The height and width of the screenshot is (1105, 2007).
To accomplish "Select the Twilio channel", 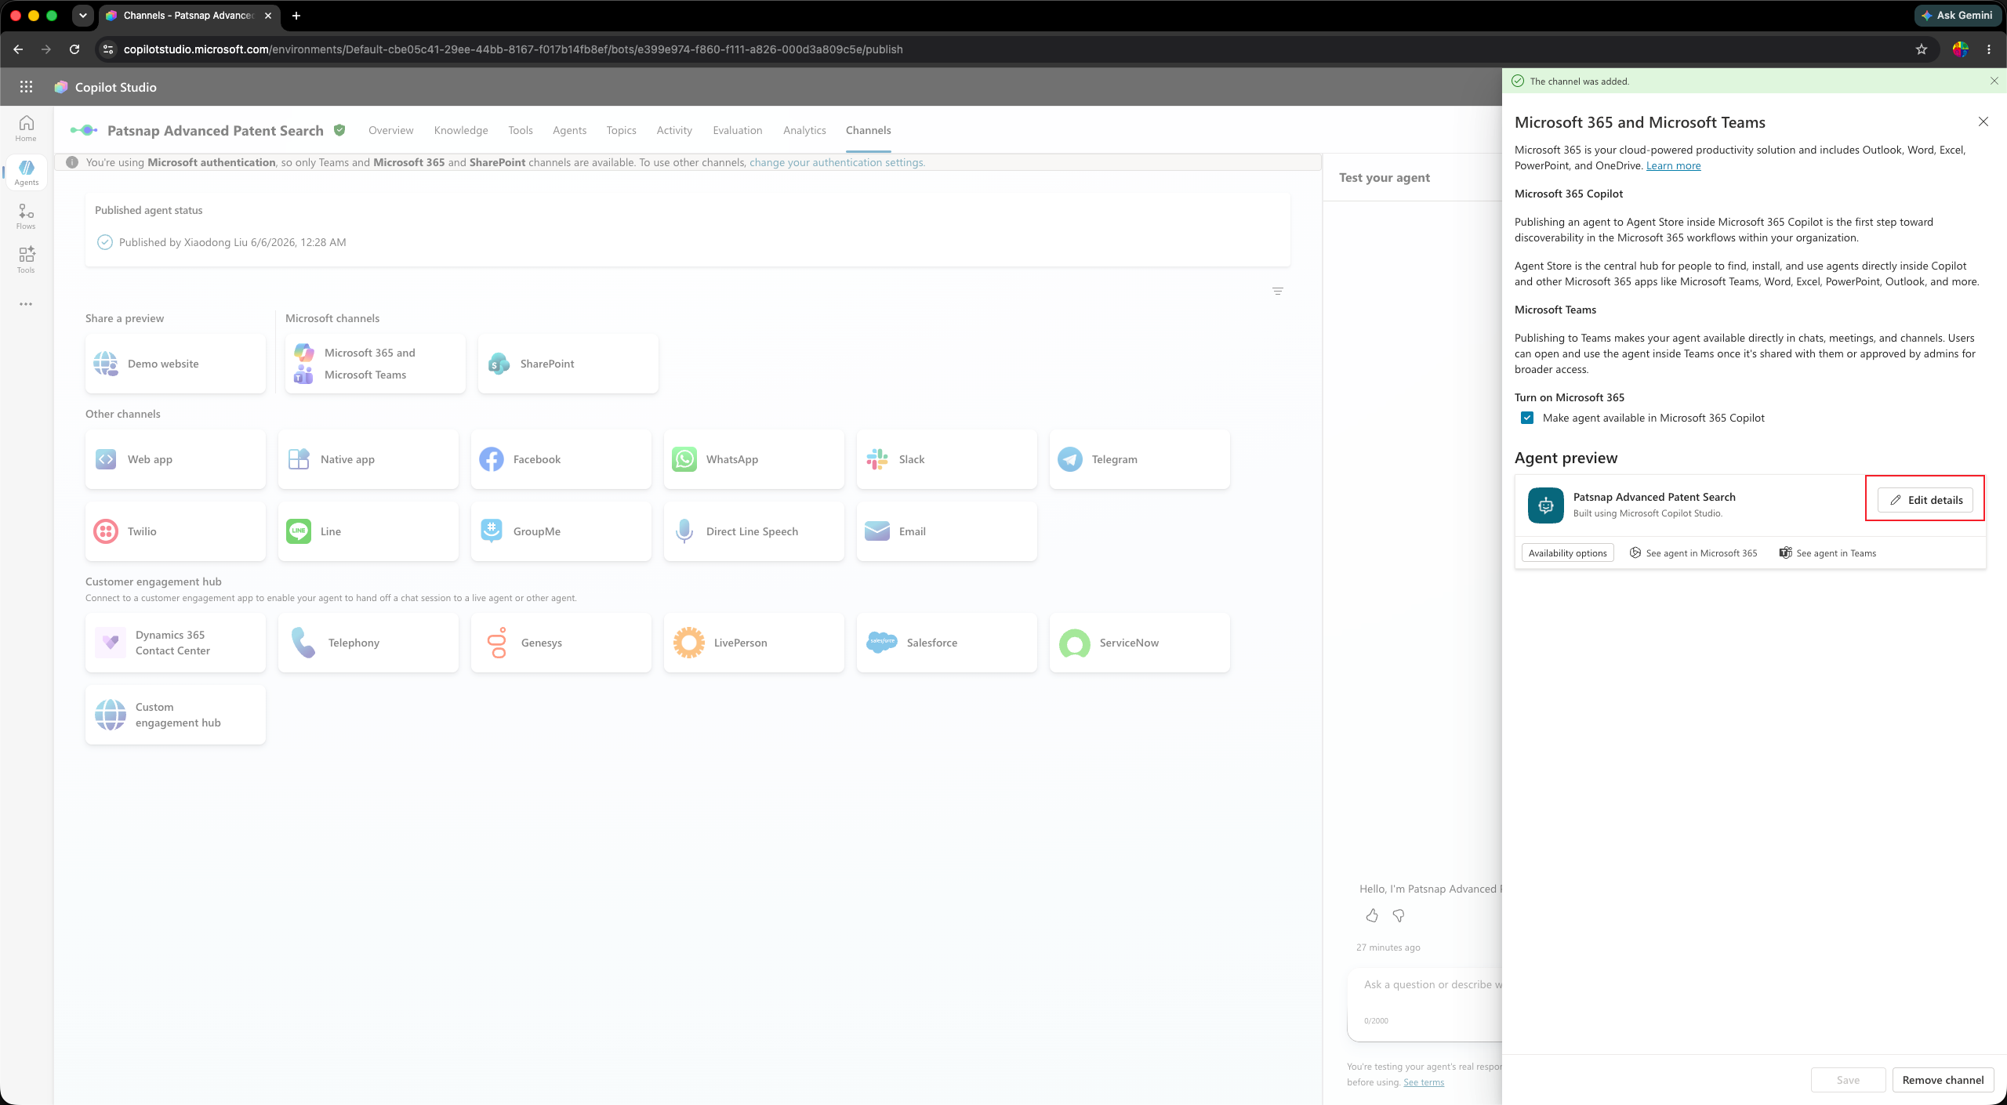I will tap(176, 531).
